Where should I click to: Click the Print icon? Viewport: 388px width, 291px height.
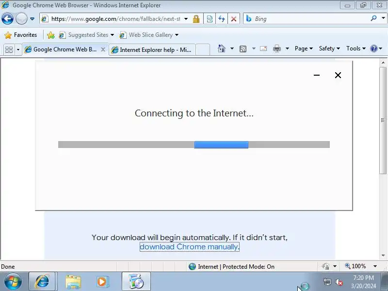pos(277,48)
